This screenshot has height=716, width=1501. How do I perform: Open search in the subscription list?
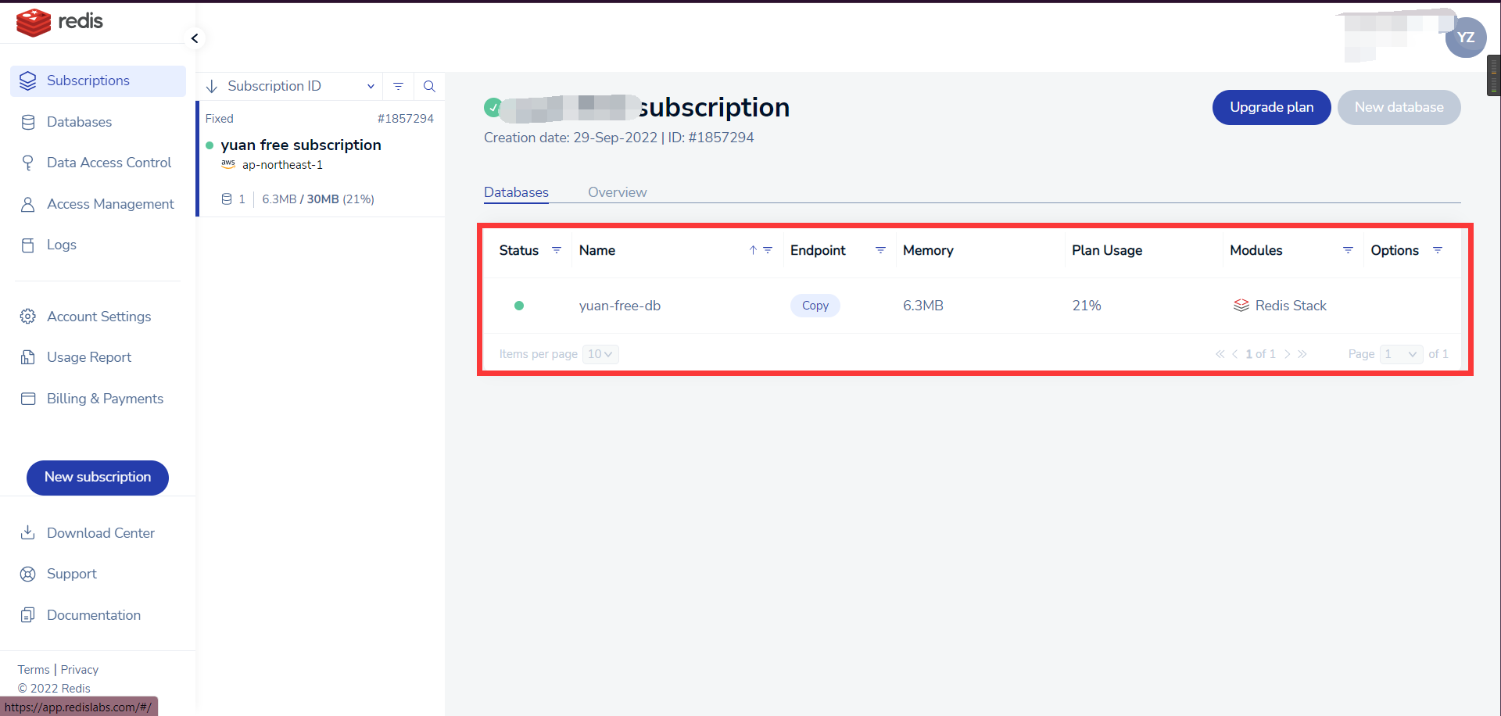click(x=429, y=86)
